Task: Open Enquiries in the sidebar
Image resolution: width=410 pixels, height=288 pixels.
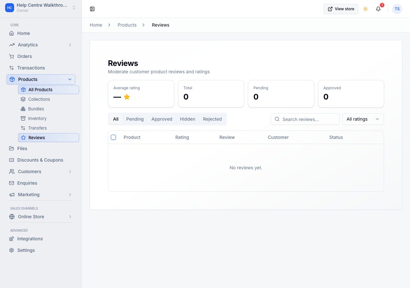Action: (x=41, y=183)
